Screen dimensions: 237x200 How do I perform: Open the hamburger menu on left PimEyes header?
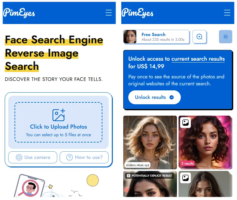pos(108,13)
